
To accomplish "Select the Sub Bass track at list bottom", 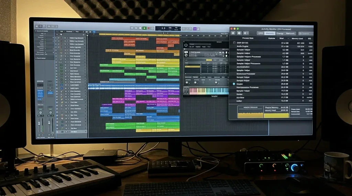I will click(x=71, y=132).
